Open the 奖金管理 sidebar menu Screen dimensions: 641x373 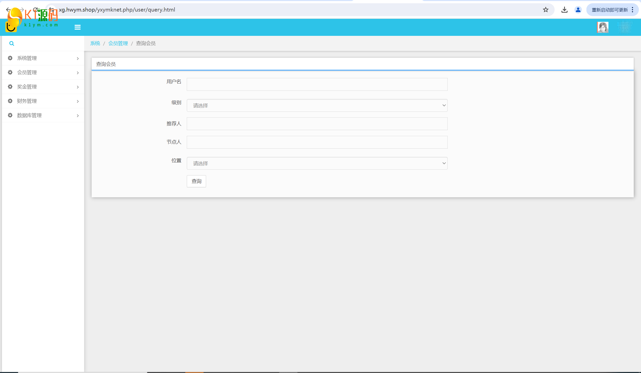pos(43,87)
